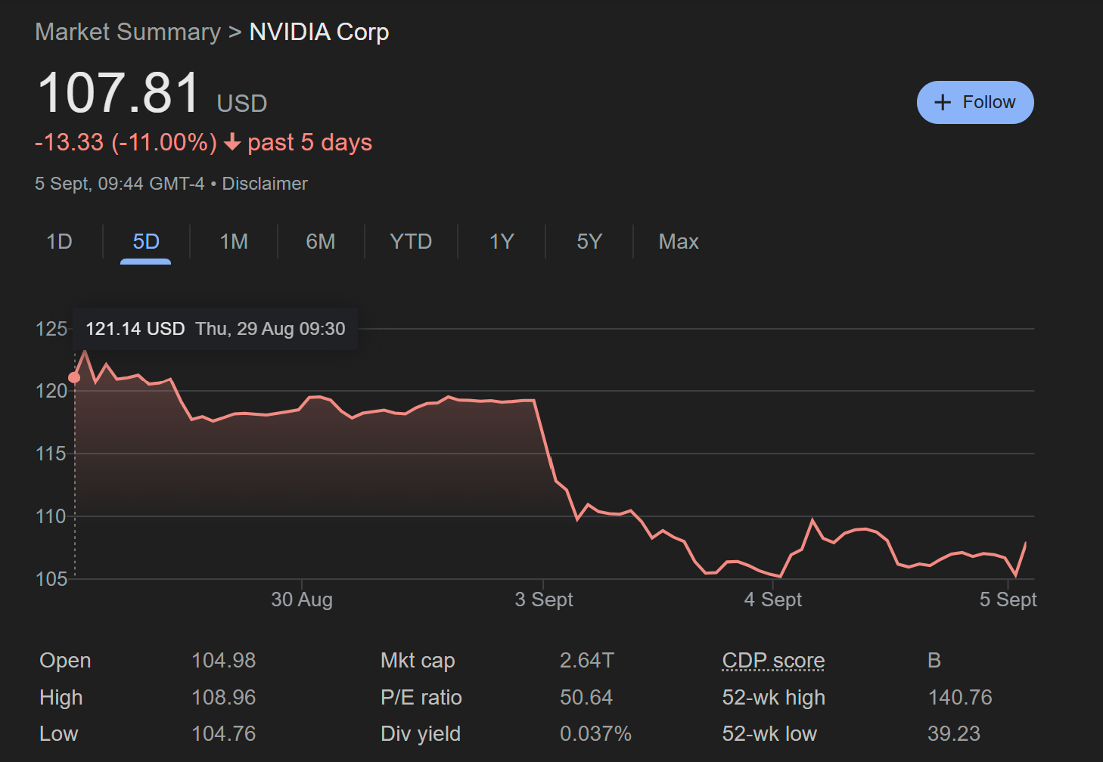This screenshot has width=1103, height=762.
Task: Switch the chart to 1Y range
Action: coord(502,242)
